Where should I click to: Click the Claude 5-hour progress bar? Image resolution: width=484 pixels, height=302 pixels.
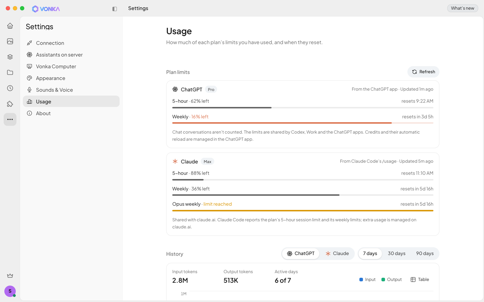303,180
